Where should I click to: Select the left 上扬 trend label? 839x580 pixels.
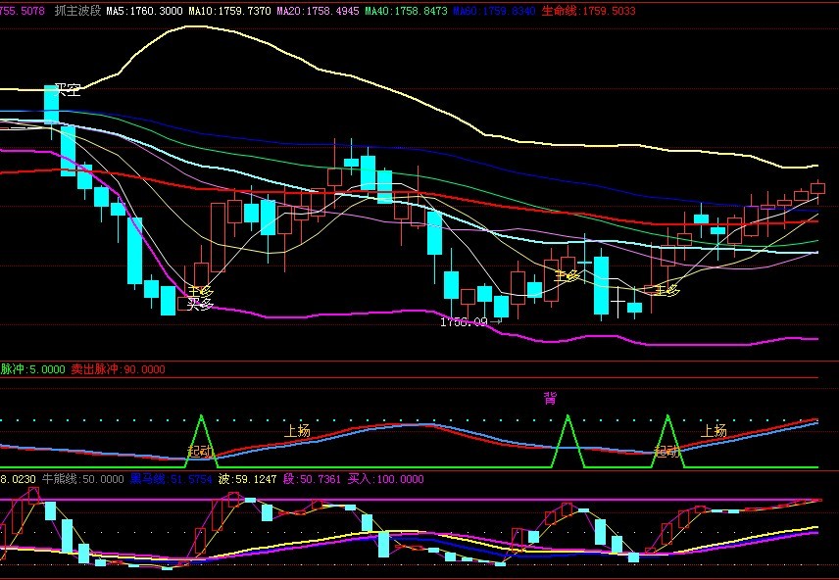[x=297, y=431]
